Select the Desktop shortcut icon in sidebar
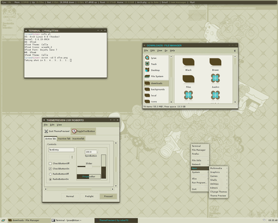Screen dimensions: 278x223 [147, 70]
